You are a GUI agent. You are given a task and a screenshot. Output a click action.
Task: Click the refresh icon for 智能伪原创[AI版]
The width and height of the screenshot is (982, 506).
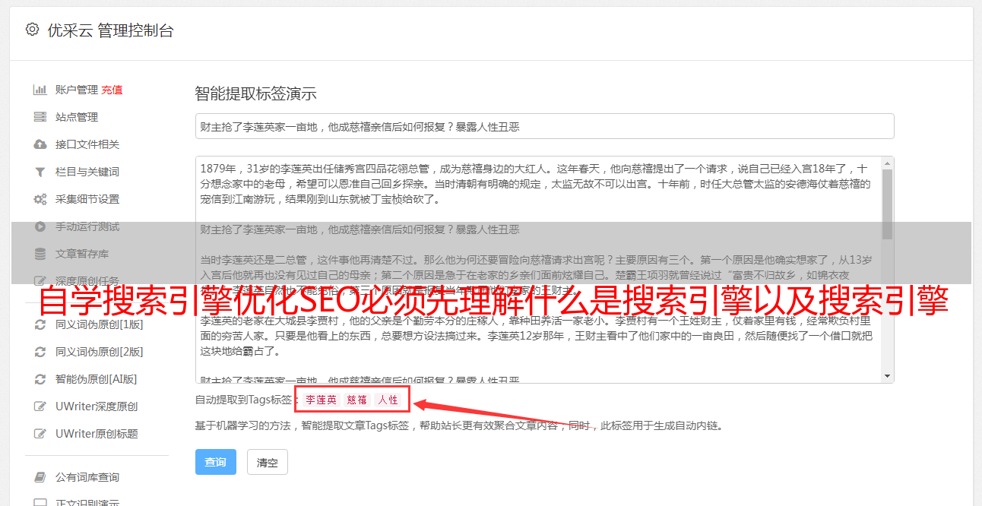pos(40,379)
